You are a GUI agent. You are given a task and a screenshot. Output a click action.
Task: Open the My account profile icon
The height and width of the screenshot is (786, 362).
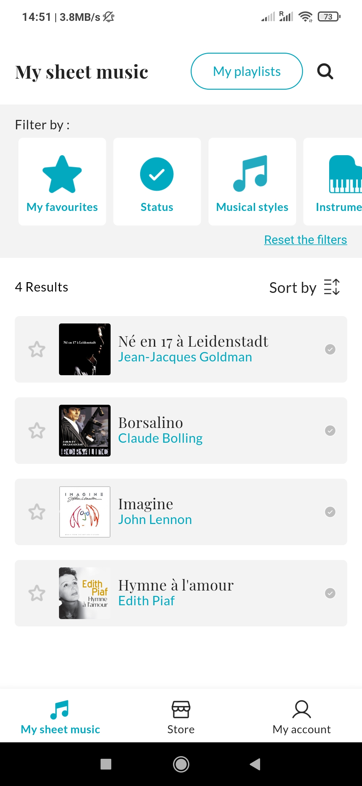(302, 709)
